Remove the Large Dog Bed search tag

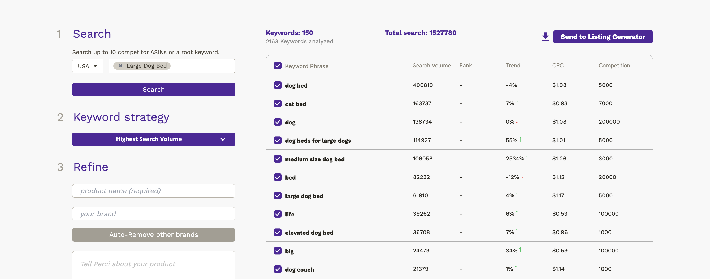point(120,66)
